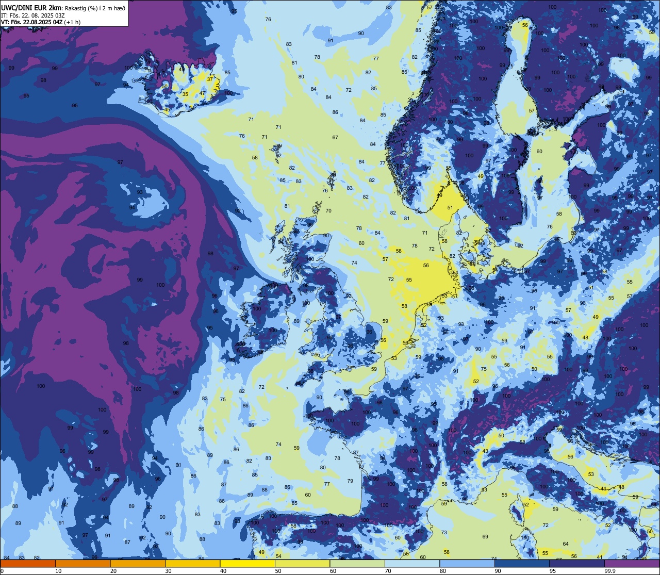The height and width of the screenshot is (575, 660).
Task: Click the humidity value '45' on Iceland's south coast
Action: point(167,110)
